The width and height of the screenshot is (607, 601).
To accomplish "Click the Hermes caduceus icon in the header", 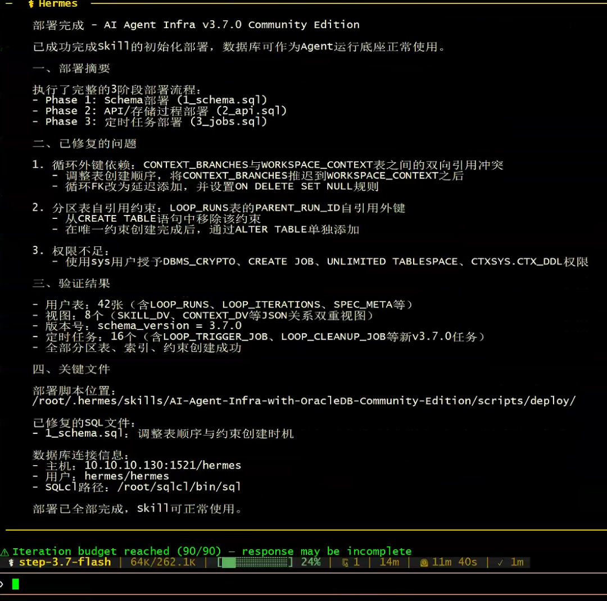I will [31, 4].
